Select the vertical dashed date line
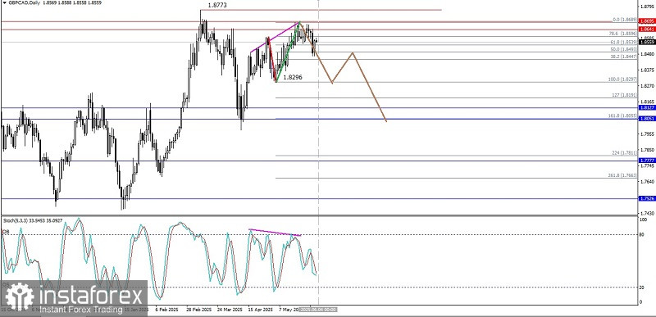This screenshot has width=656, height=317. pyautogui.click(x=319, y=152)
